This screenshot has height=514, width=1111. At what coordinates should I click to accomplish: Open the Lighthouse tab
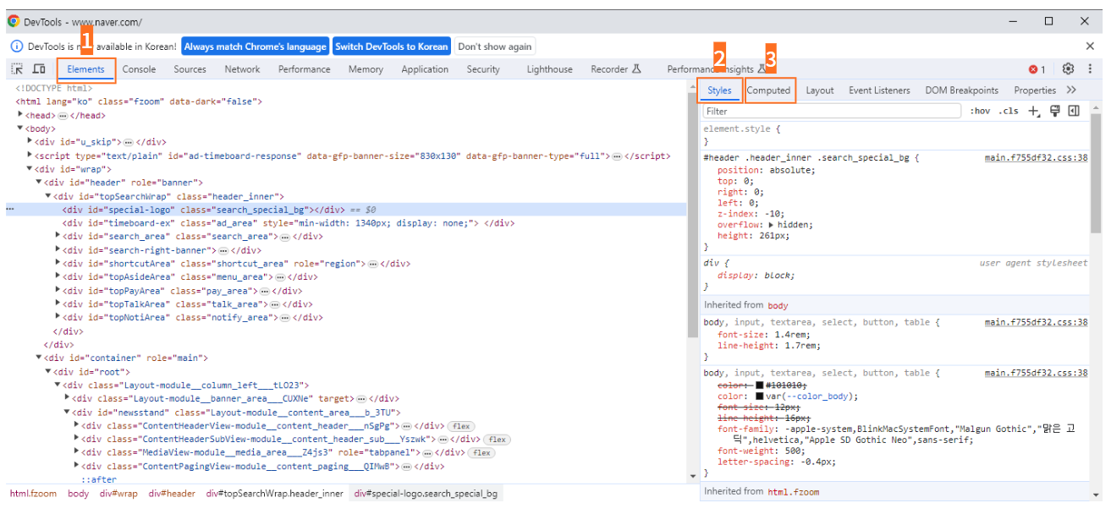(x=549, y=69)
